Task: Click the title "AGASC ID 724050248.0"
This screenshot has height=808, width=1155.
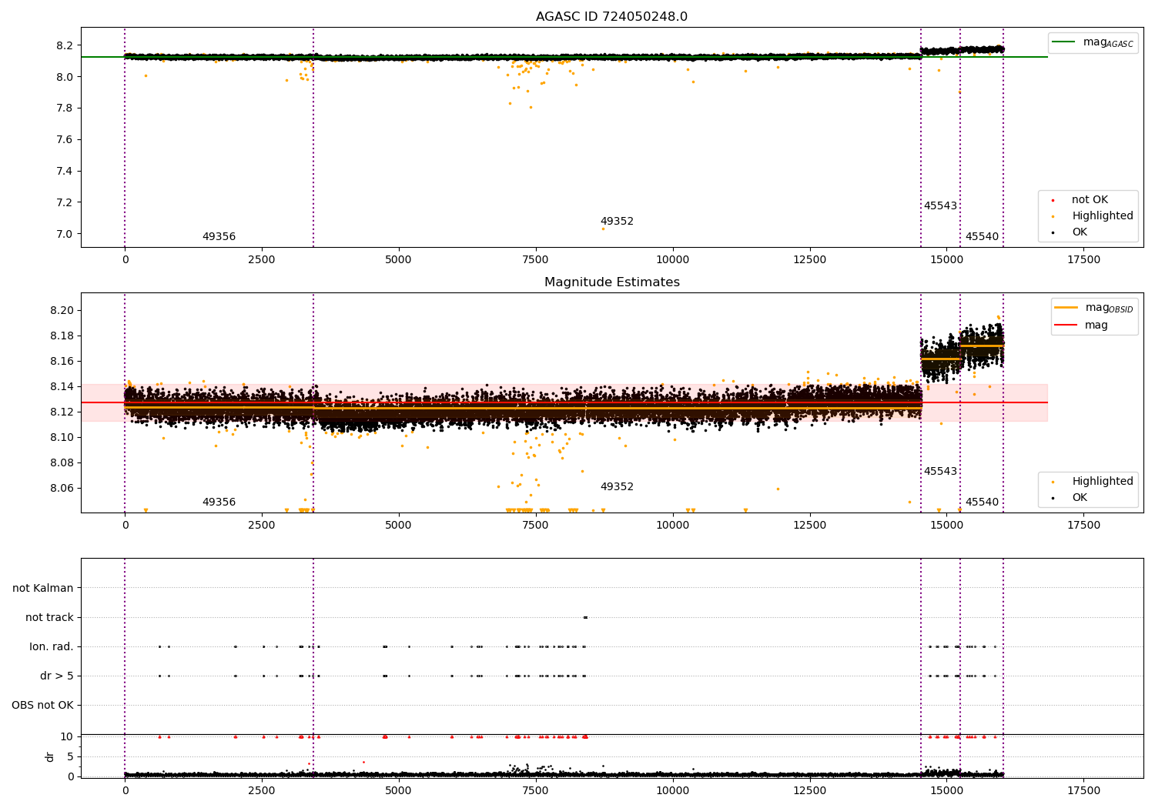Action: click(611, 17)
